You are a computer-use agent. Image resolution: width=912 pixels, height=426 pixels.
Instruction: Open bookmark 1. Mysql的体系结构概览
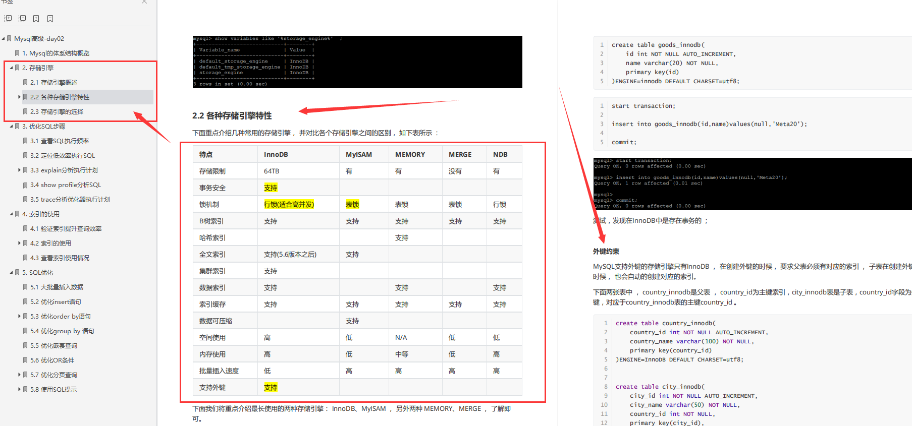click(x=56, y=53)
